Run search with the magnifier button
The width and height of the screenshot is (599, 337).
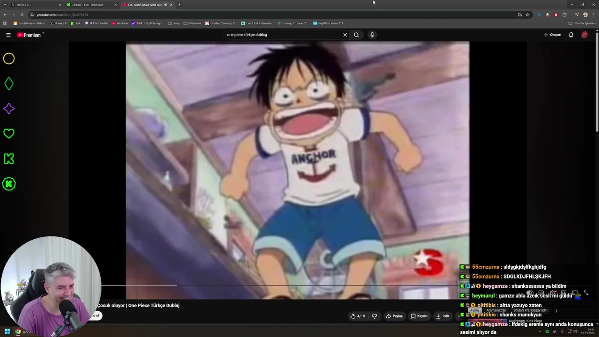[x=356, y=35]
